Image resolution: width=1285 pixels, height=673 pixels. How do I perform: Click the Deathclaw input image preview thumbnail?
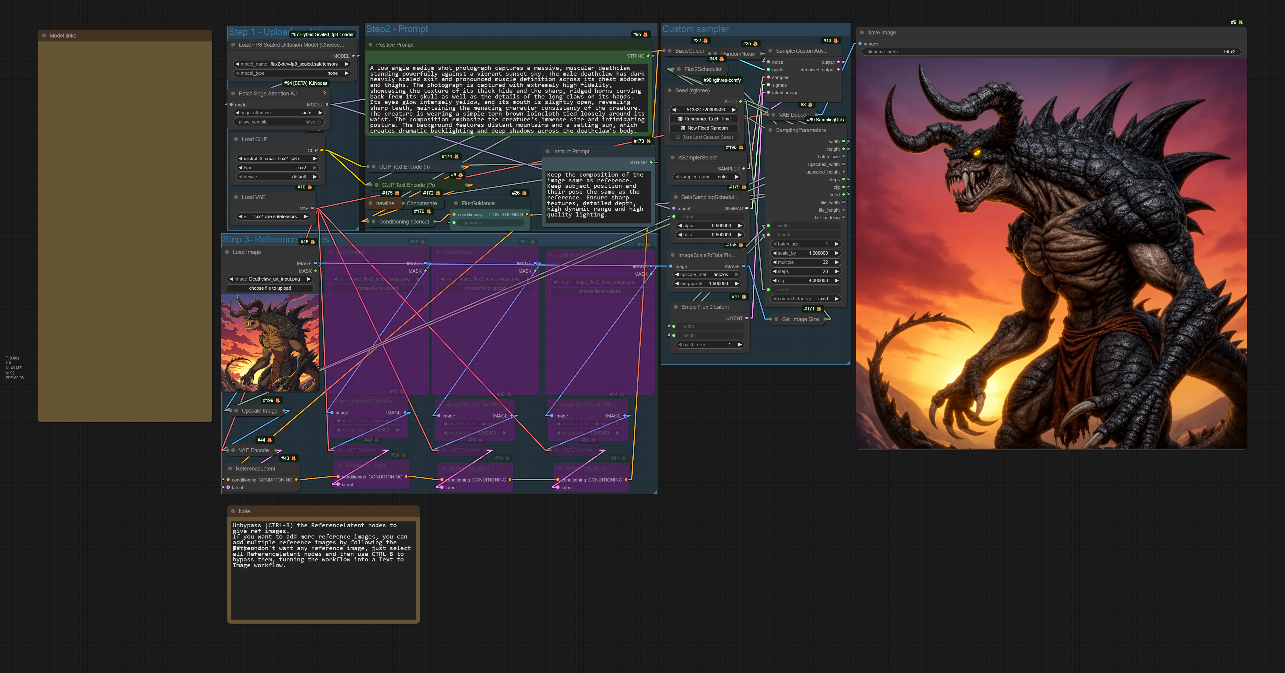(x=270, y=342)
